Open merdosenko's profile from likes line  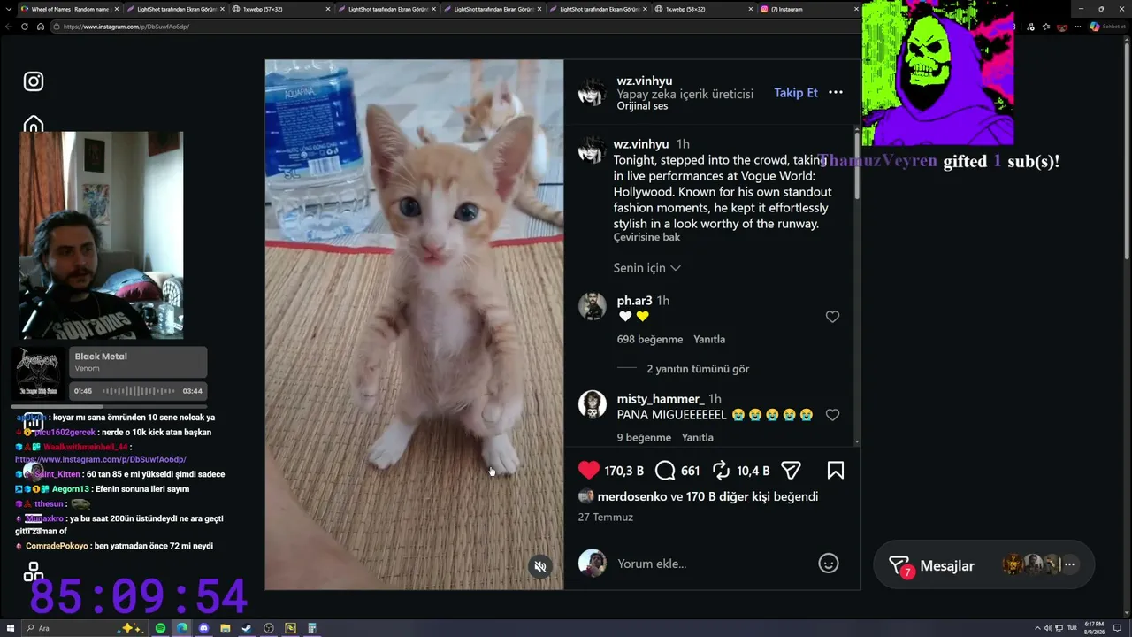coord(632,496)
